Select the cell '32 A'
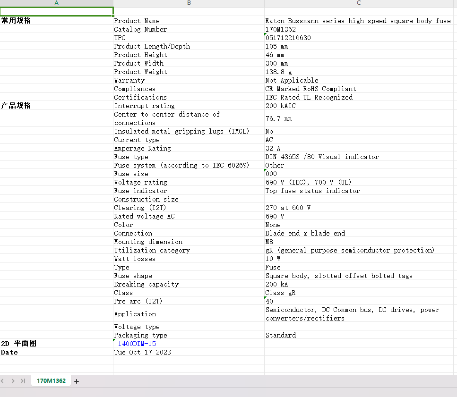The height and width of the screenshot is (397, 457). tap(359, 148)
